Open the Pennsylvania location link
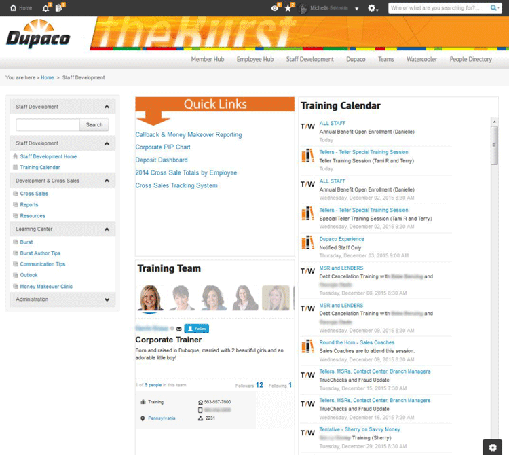Screen dimensions: 509x455 pos(162,418)
